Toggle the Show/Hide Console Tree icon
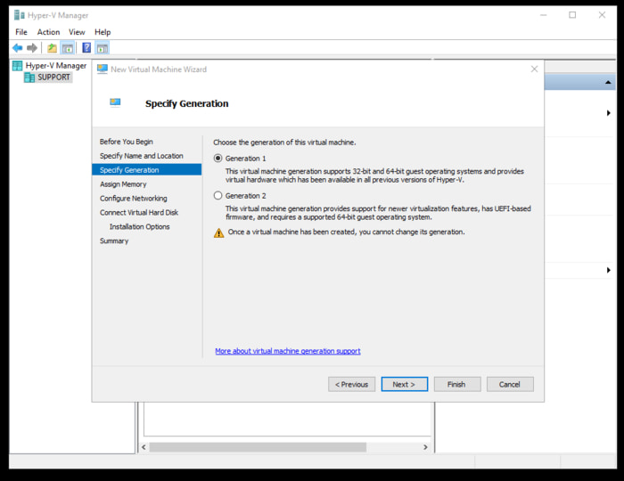This screenshot has width=624, height=481. (67, 48)
